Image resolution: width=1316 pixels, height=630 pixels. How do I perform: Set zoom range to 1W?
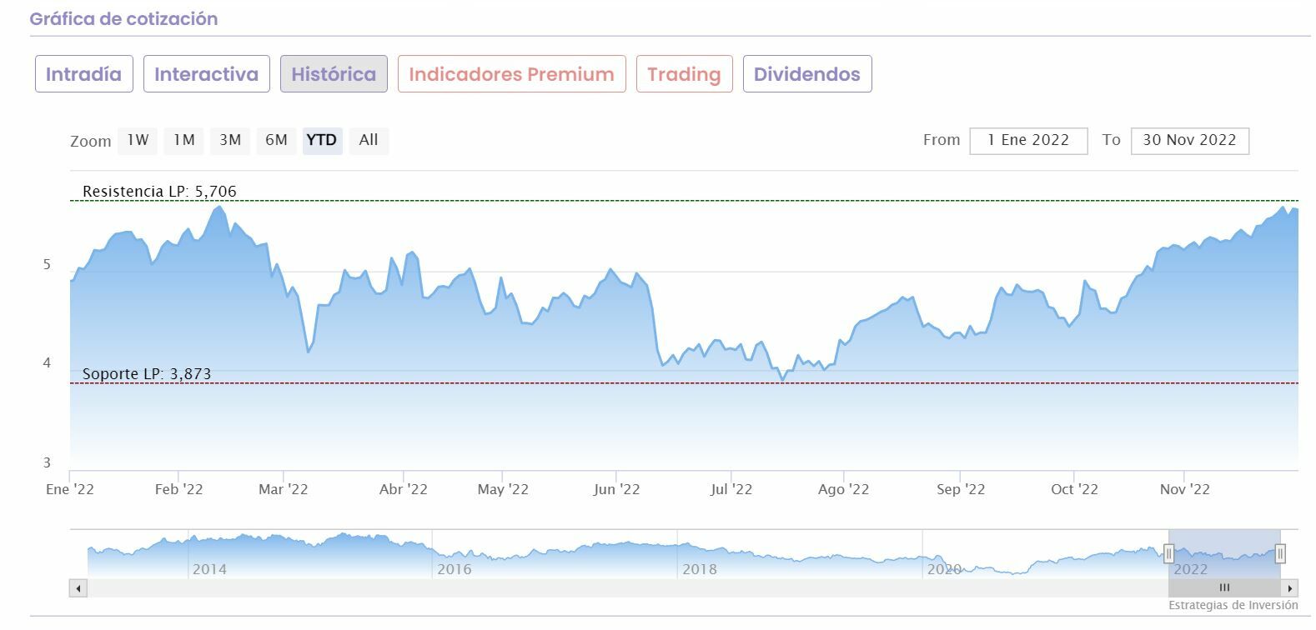click(138, 140)
